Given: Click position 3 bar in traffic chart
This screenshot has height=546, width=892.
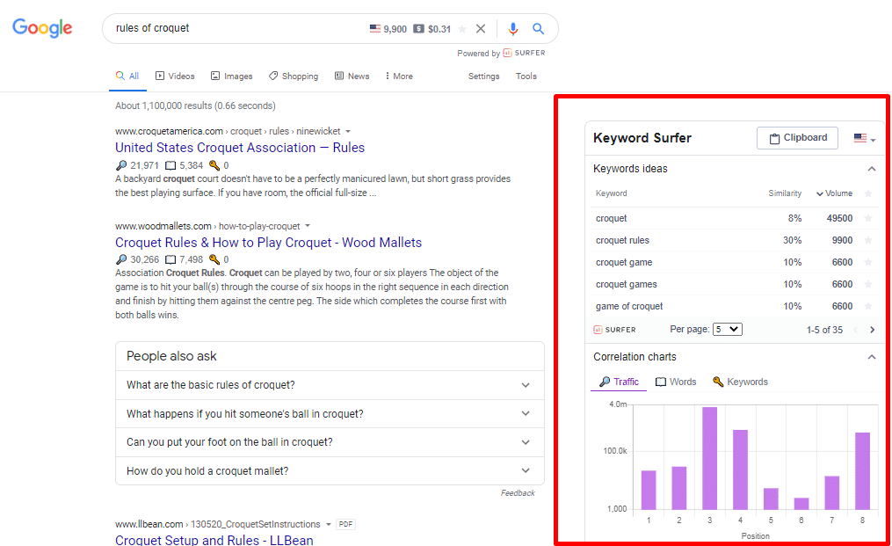Looking at the screenshot, I should coord(709,458).
